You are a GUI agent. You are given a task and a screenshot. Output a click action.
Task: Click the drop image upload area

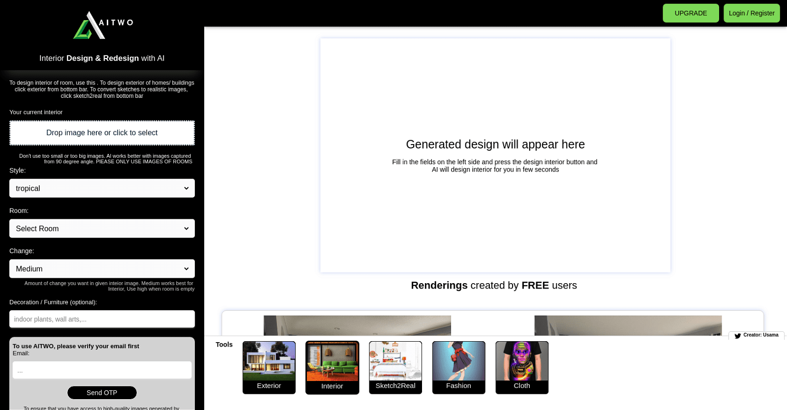coord(102,133)
